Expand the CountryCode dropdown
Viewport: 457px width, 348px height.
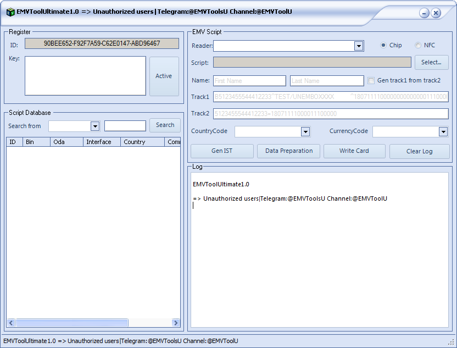pyautogui.click(x=305, y=132)
